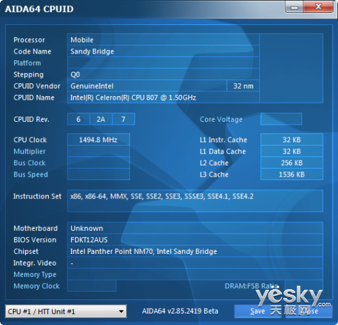Click the 32 nm process technology box
This screenshot has height=325, width=338.
coord(243,86)
